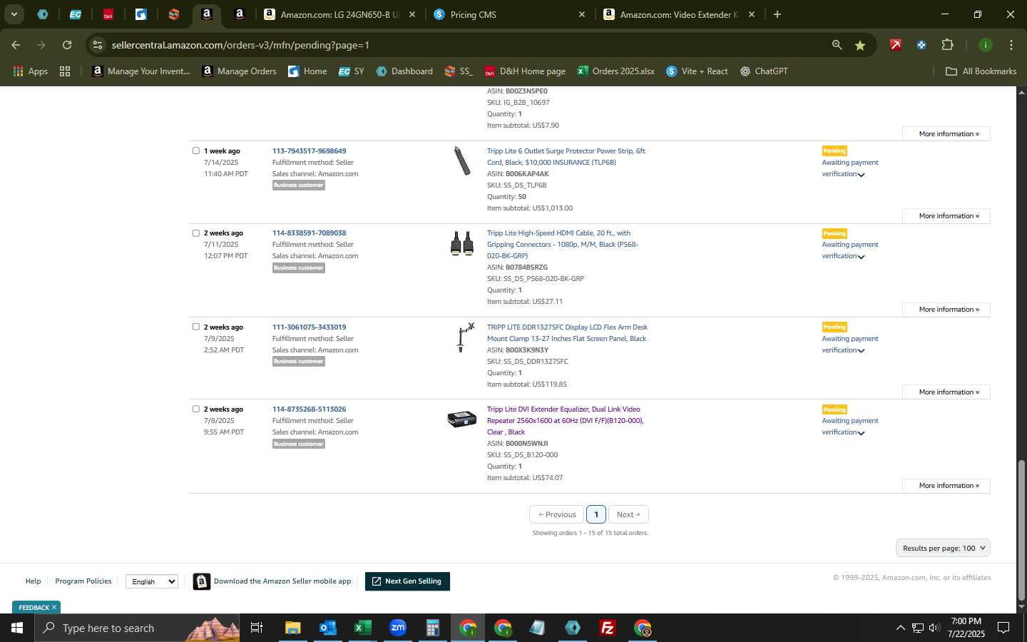Open Calculator from the taskbar

(x=432, y=628)
